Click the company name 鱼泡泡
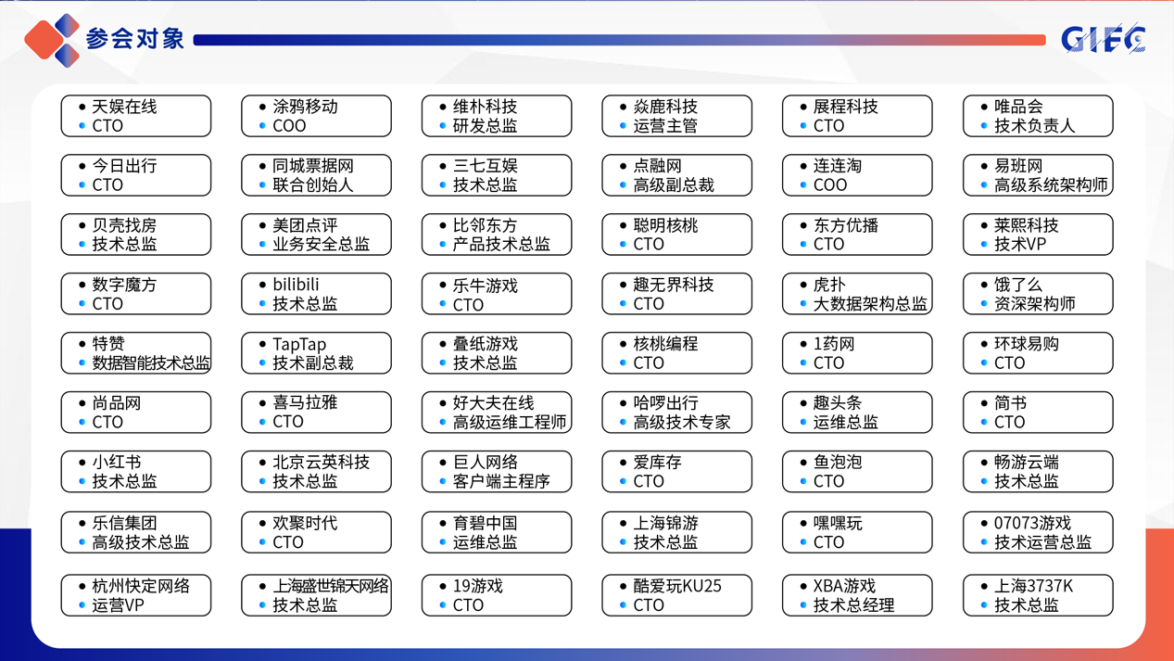1174x661 pixels. (838, 463)
